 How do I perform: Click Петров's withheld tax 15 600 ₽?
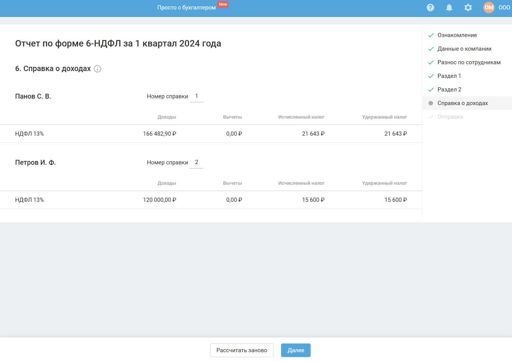click(396, 200)
